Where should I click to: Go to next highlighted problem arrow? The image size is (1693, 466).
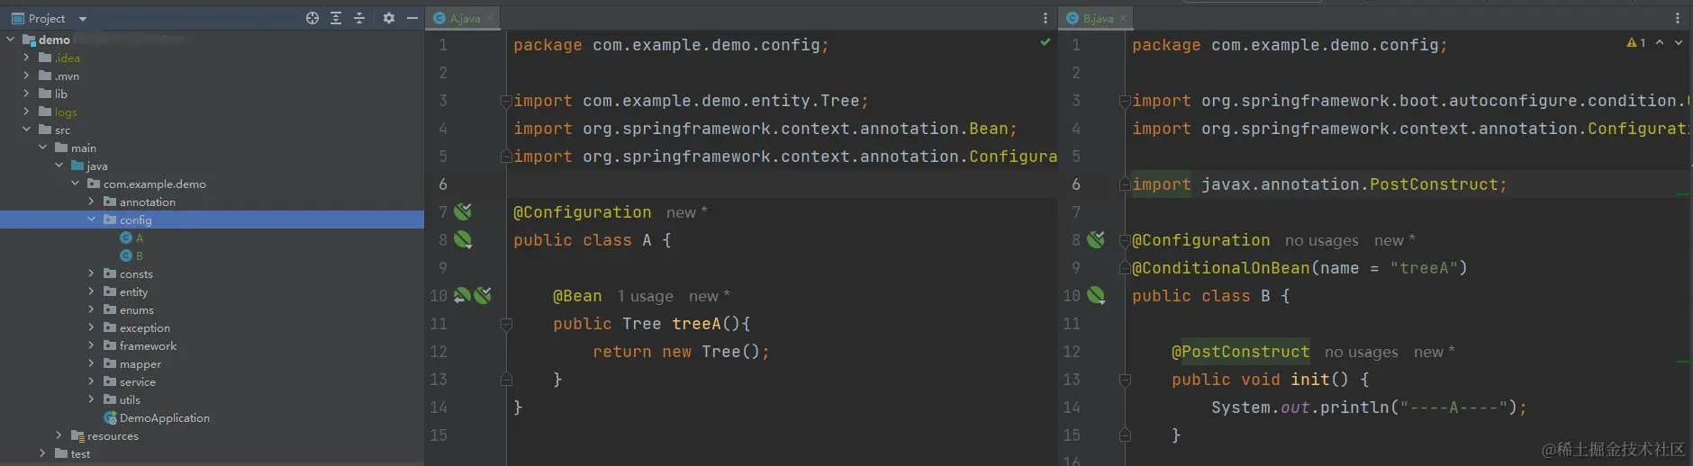point(1679,42)
